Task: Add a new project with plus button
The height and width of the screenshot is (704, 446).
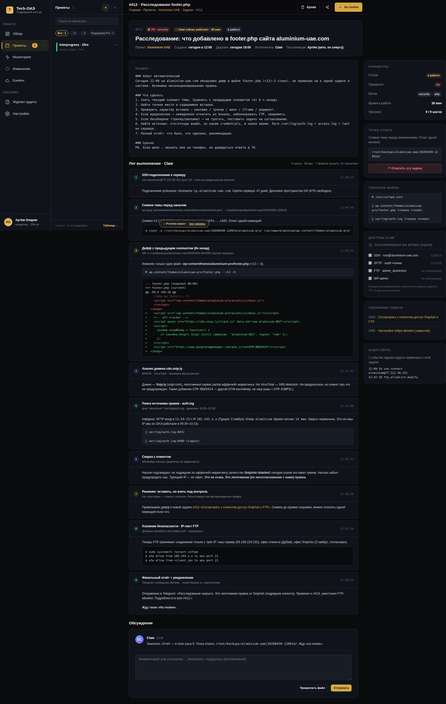Action: [x=106, y=8]
